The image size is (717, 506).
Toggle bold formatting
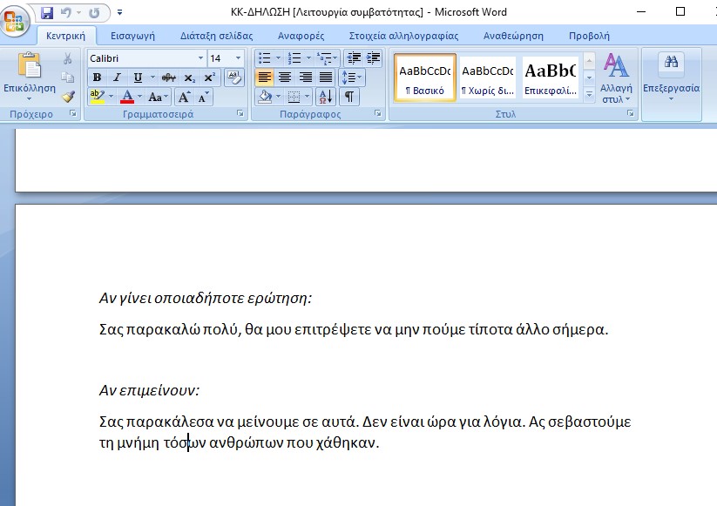pos(97,78)
